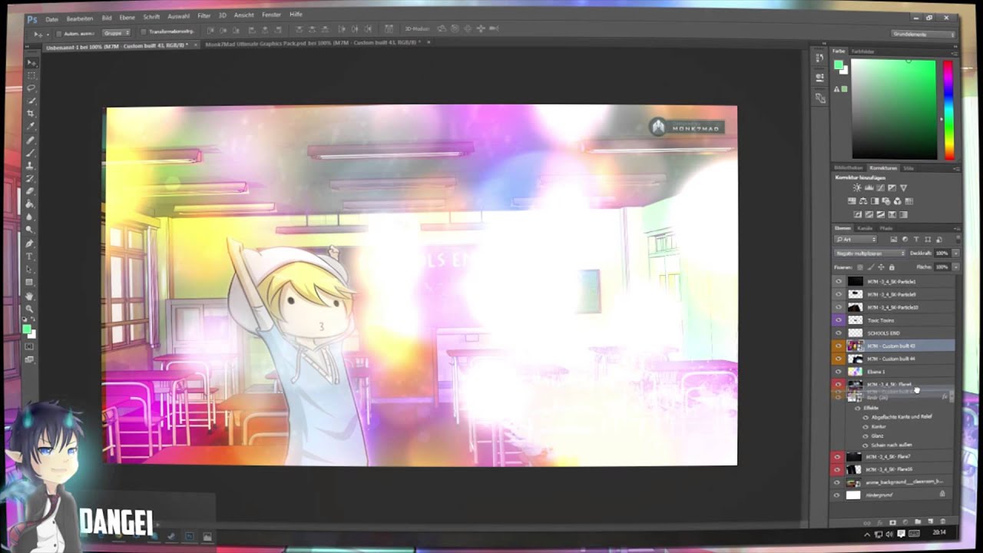The height and width of the screenshot is (553, 983).
Task: Switch to the Kanäle panel tab
Action: click(x=865, y=228)
